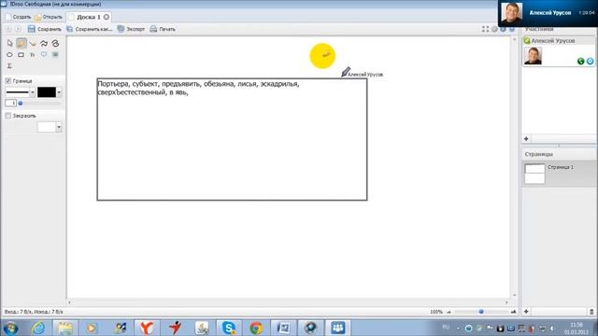Click Алексей Урусов participant avatar
The height and width of the screenshot is (336, 598).
click(x=533, y=56)
